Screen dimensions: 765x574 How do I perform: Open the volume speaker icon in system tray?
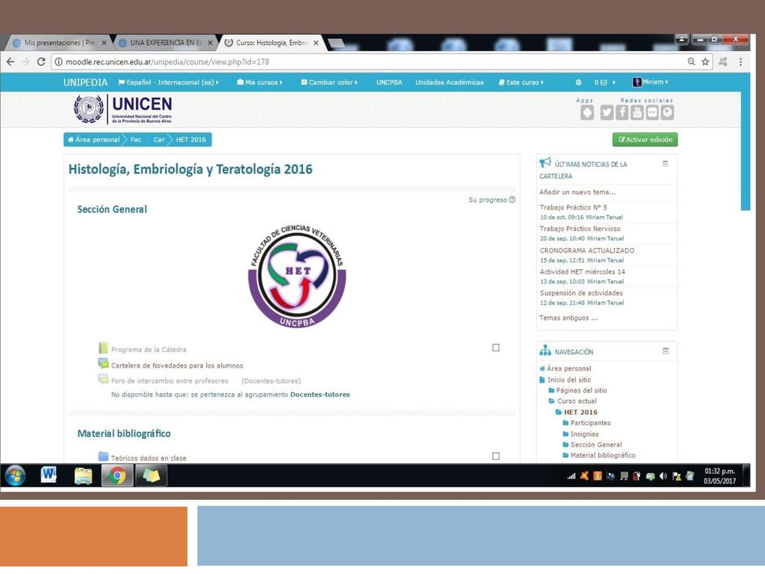point(663,476)
